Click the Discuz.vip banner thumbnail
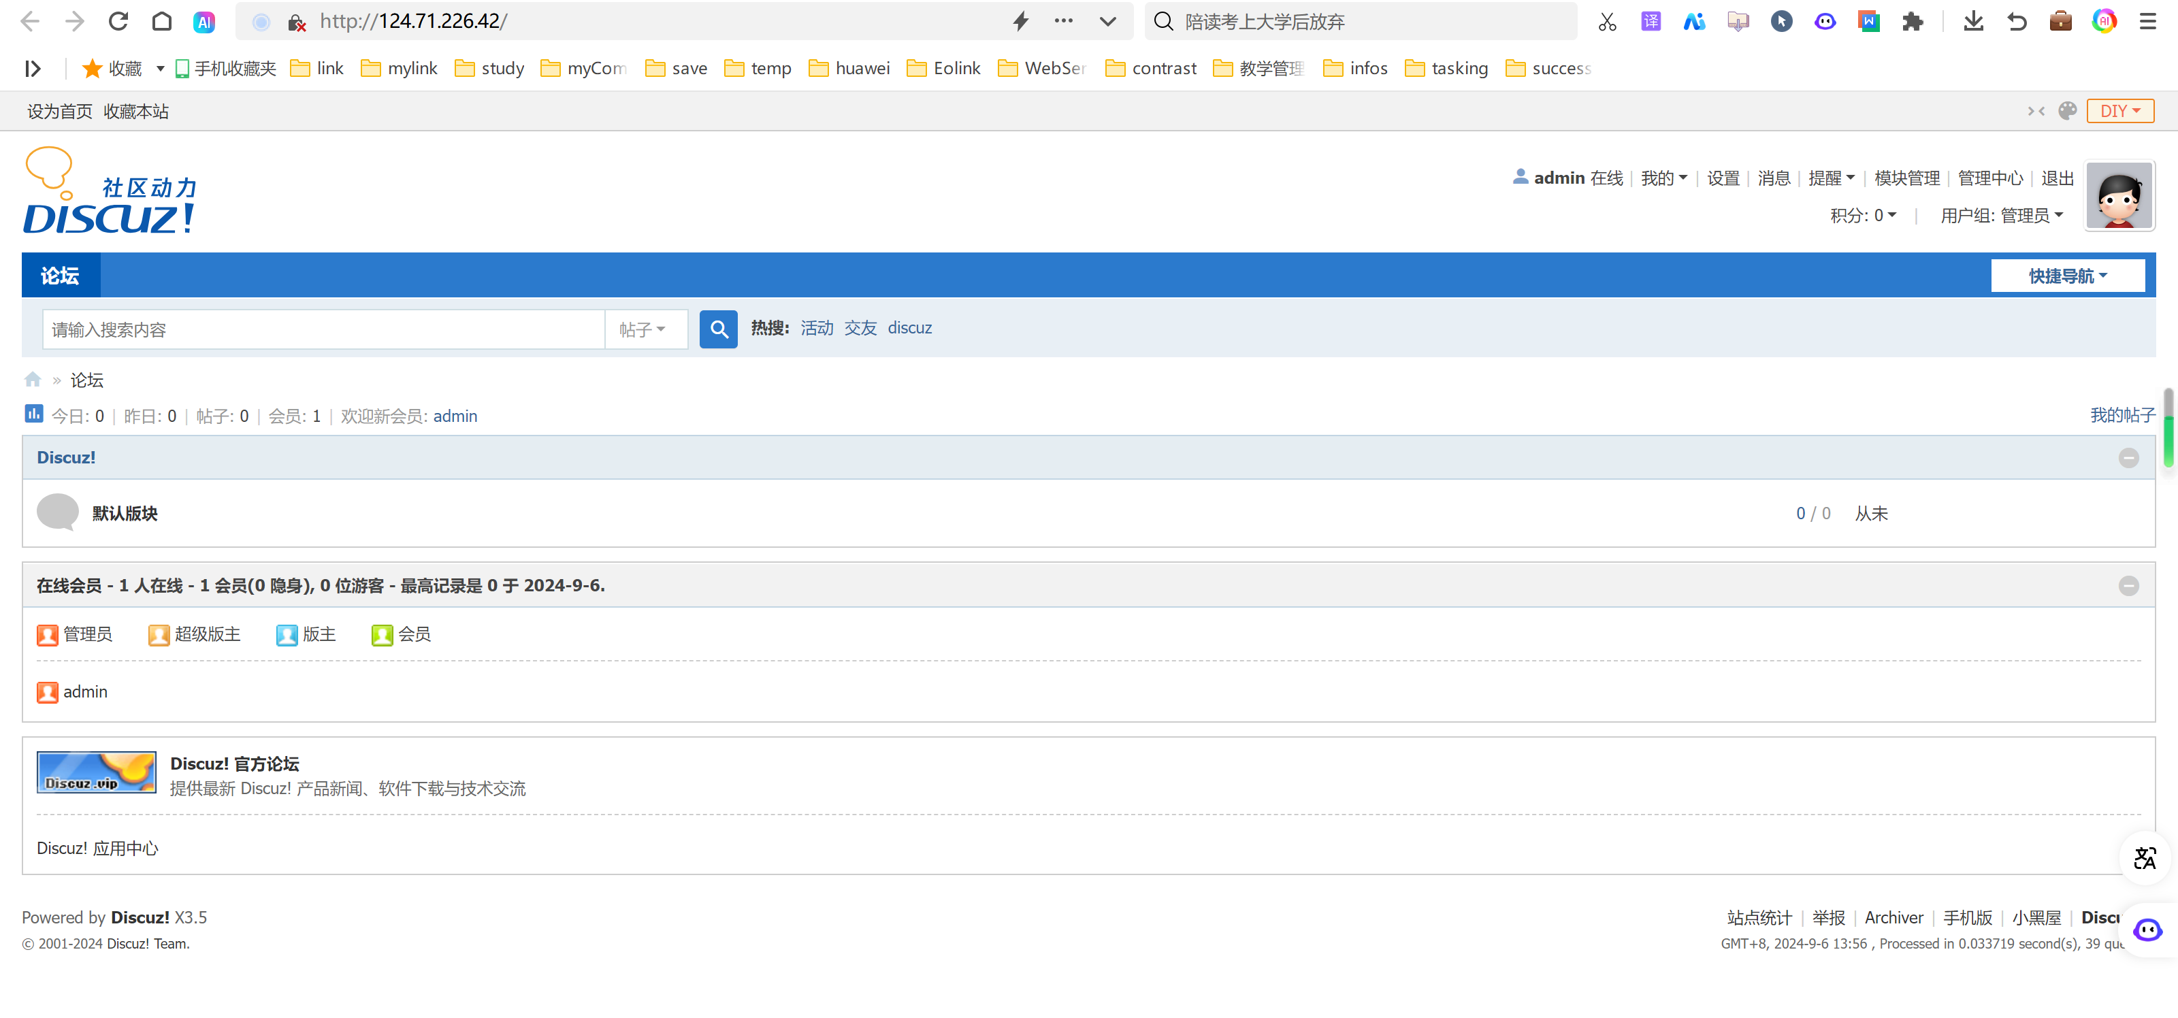 click(95, 772)
